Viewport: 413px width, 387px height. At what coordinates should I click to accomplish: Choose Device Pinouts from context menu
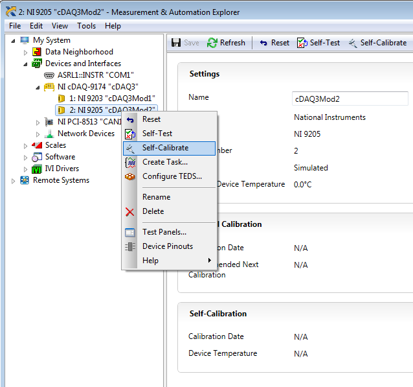[169, 246]
